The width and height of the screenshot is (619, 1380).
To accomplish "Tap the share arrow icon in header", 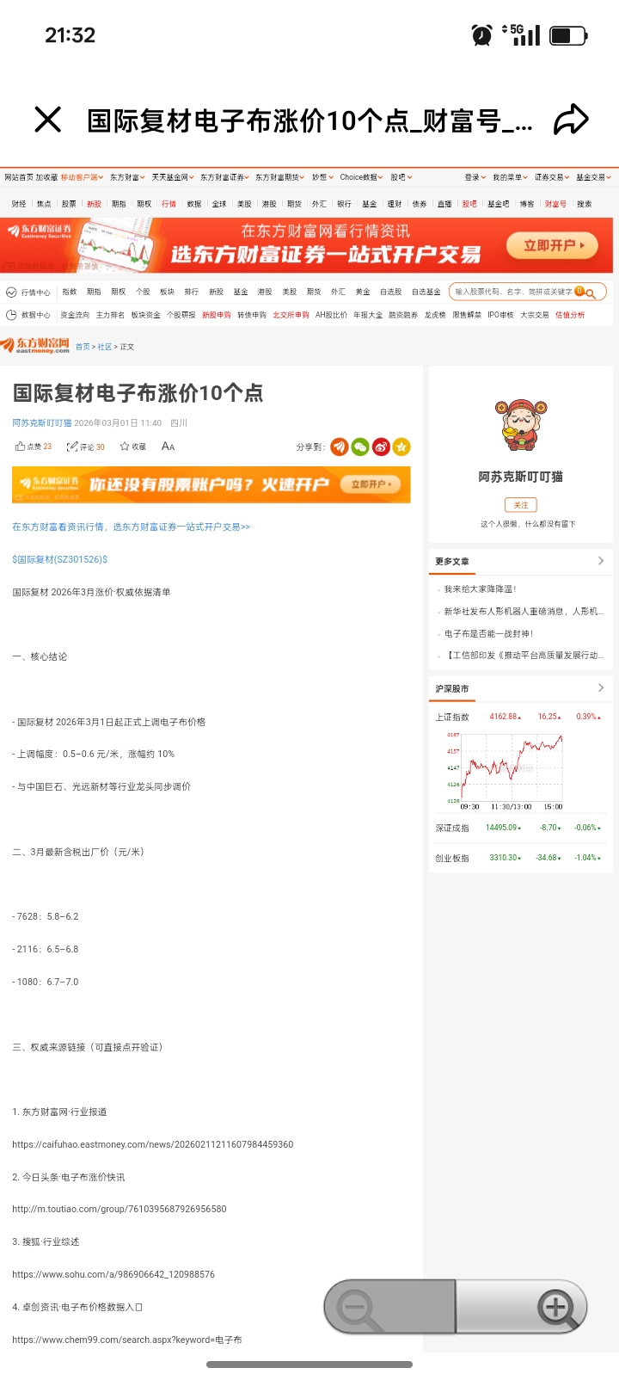I will (571, 120).
